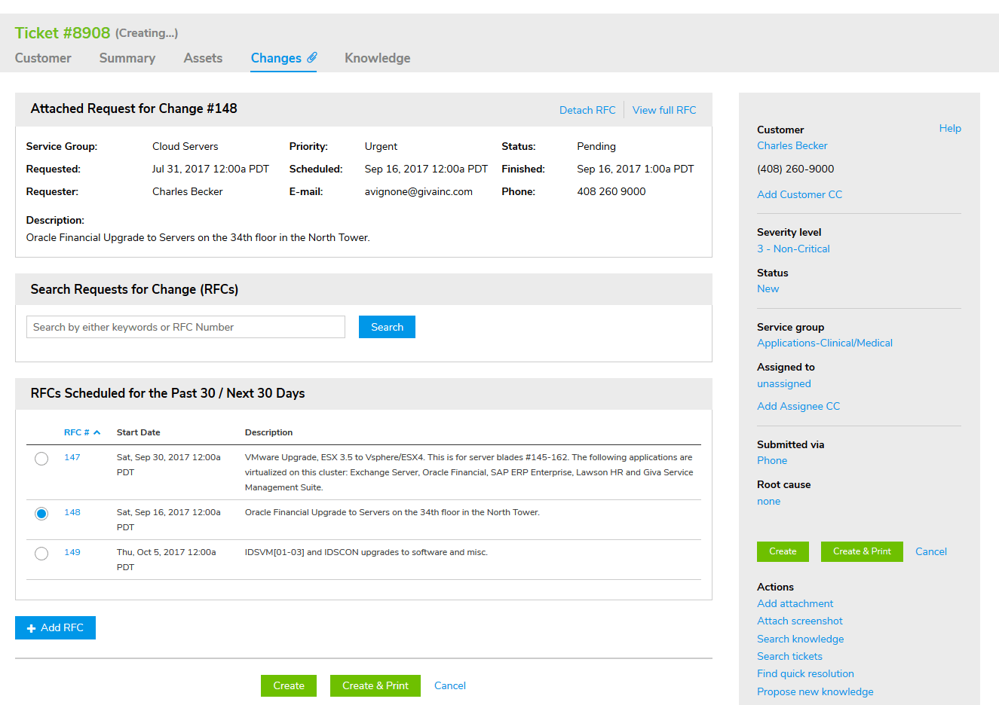Change severity level 3 - Non-Critical
This screenshot has height=705, width=999.
(x=793, y=249)
